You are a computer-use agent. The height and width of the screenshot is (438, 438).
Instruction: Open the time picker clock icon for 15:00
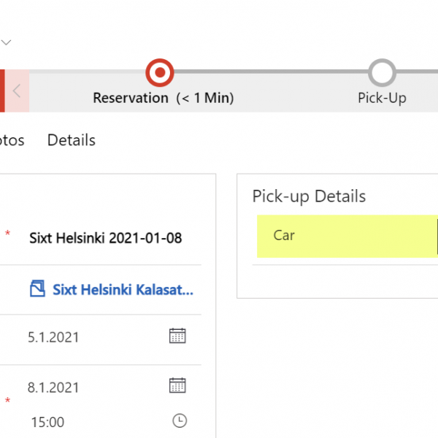(180, 420)
